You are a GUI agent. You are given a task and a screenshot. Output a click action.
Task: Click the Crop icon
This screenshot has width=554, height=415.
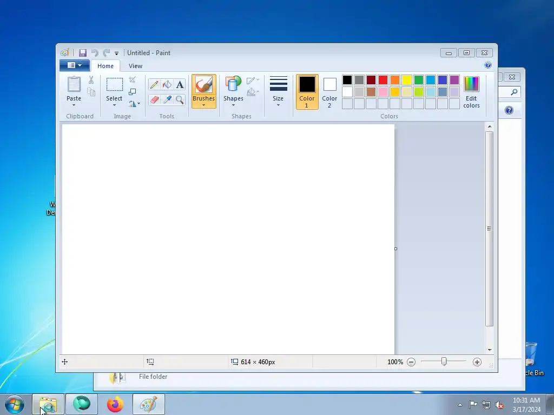click(132, 80)
